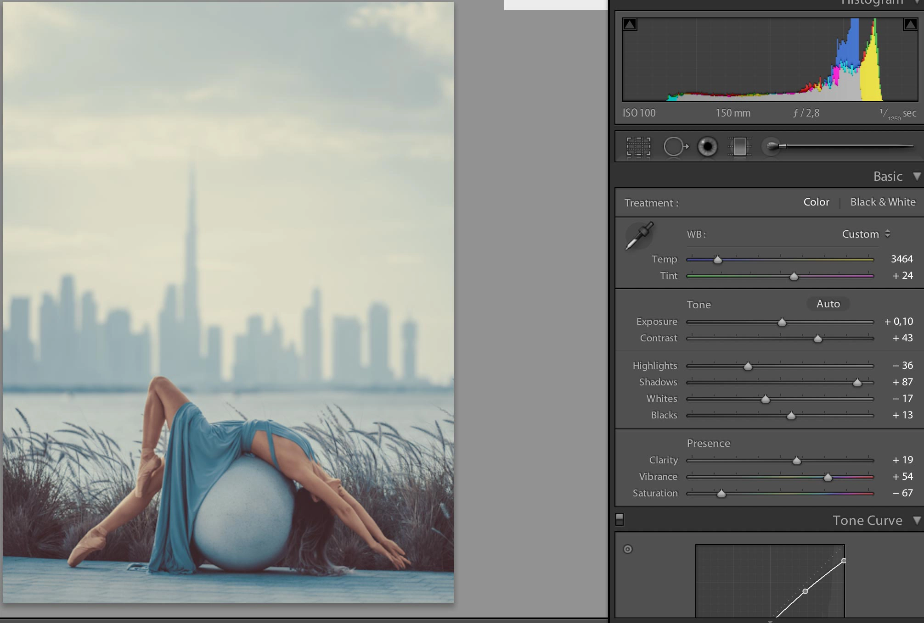Click the Vibrance slider handle
The width and height of the screenshot is (924, 623).
828,477
